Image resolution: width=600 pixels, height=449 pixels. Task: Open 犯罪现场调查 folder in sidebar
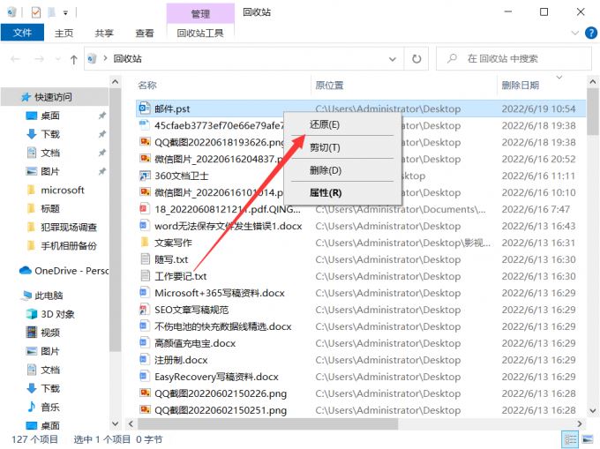(61, 228)
